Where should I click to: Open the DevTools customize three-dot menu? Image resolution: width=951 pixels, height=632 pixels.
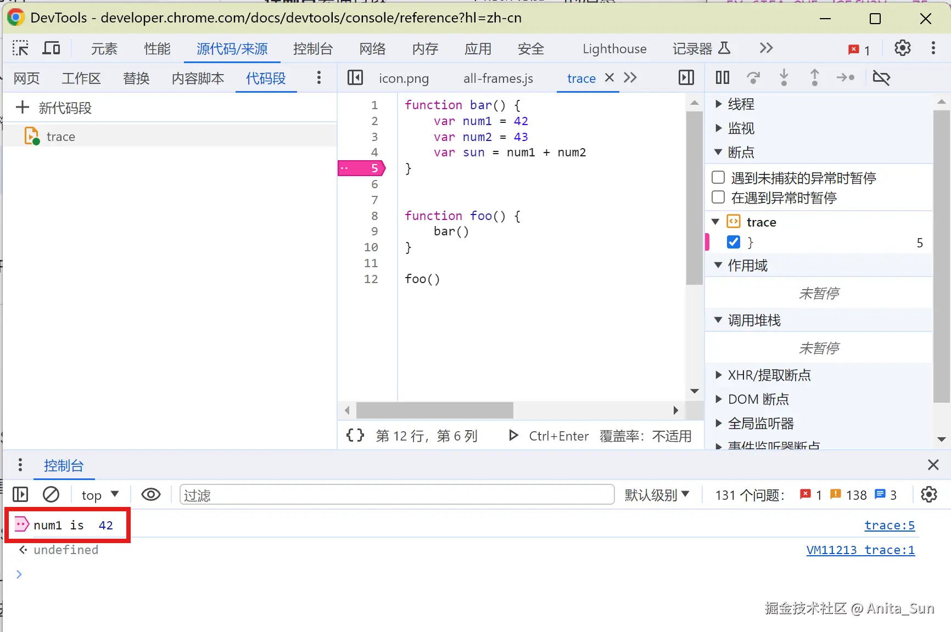[x=933, y=48]
